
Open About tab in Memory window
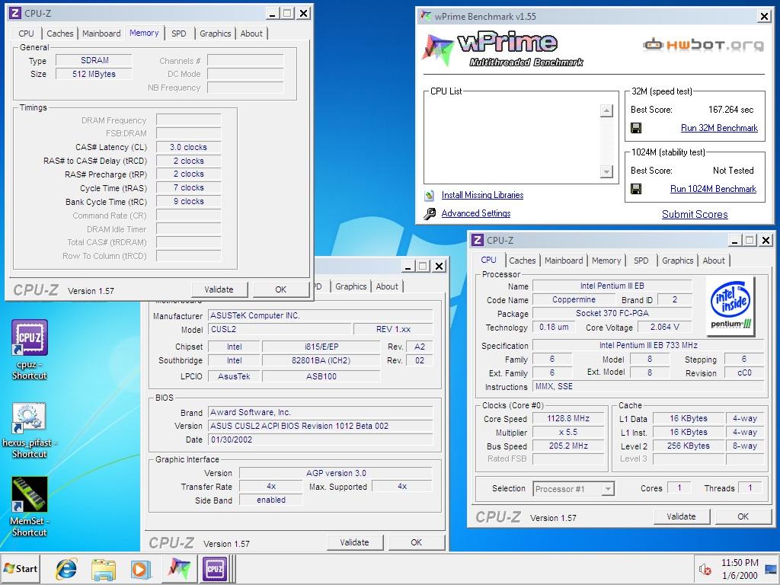[x=251, y=34]
